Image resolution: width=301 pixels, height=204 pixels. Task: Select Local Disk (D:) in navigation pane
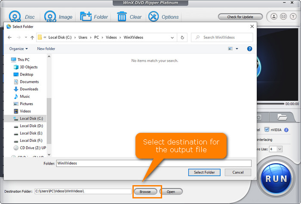(28, 126)
